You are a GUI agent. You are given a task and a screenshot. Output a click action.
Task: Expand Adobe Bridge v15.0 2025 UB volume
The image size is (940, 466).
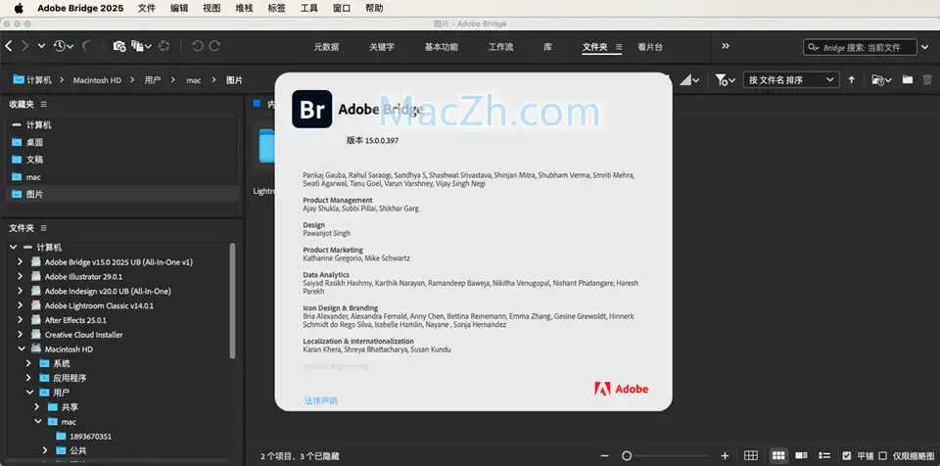(20, 261)
